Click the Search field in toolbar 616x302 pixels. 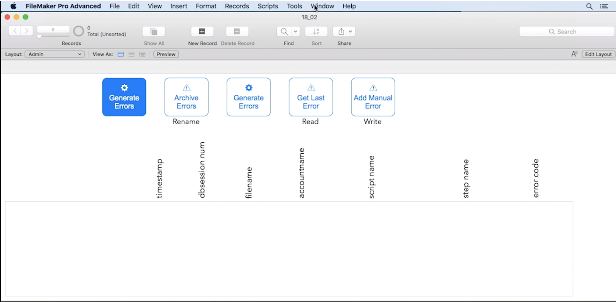click(566, 32)
